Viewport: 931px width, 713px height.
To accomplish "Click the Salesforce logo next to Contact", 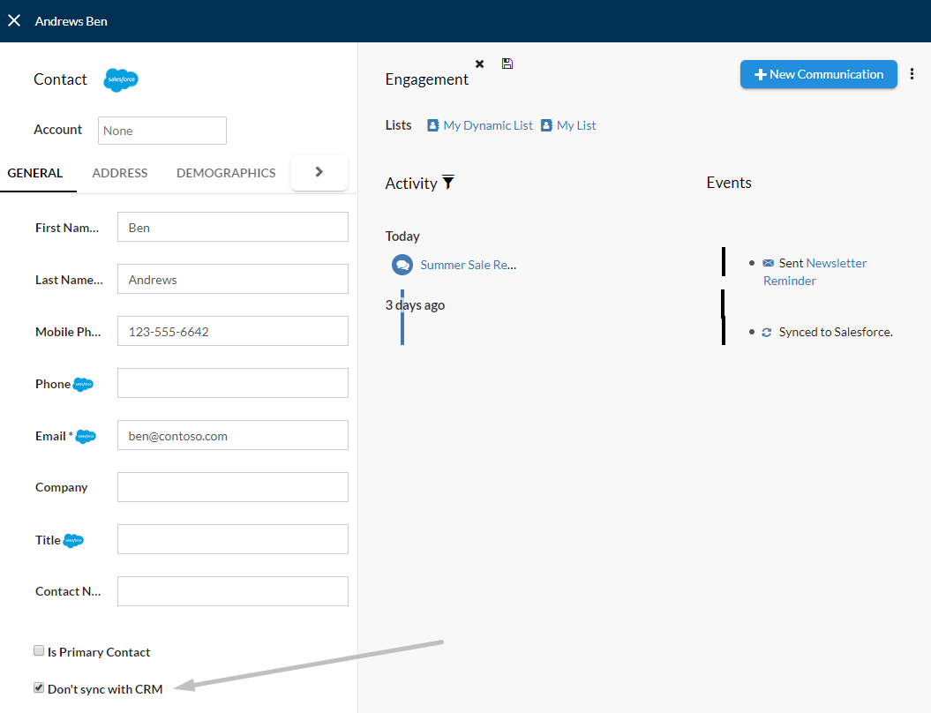I will (x=121, y=79).
